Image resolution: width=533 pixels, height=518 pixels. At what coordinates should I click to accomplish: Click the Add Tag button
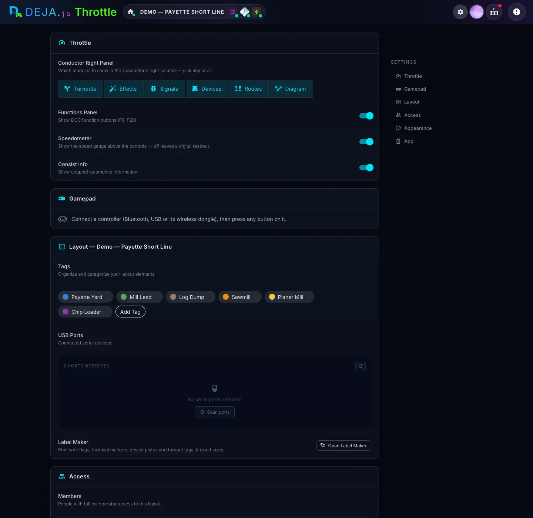click(x=130, y=312)
